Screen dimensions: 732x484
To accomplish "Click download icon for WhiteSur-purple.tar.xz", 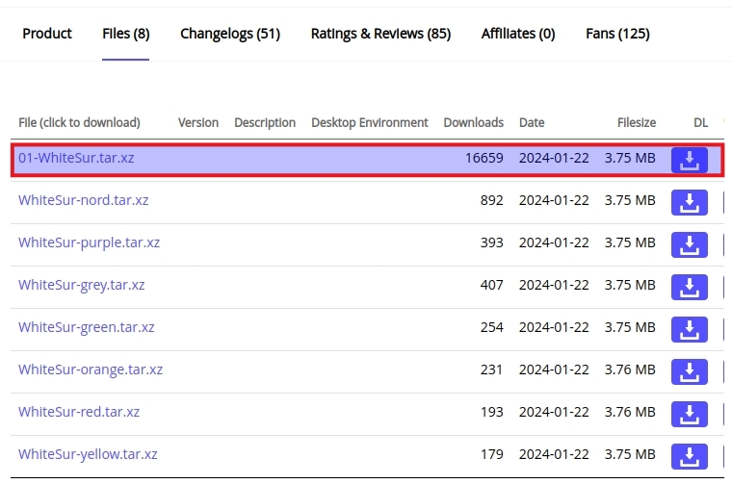I will tap(689, 244).
